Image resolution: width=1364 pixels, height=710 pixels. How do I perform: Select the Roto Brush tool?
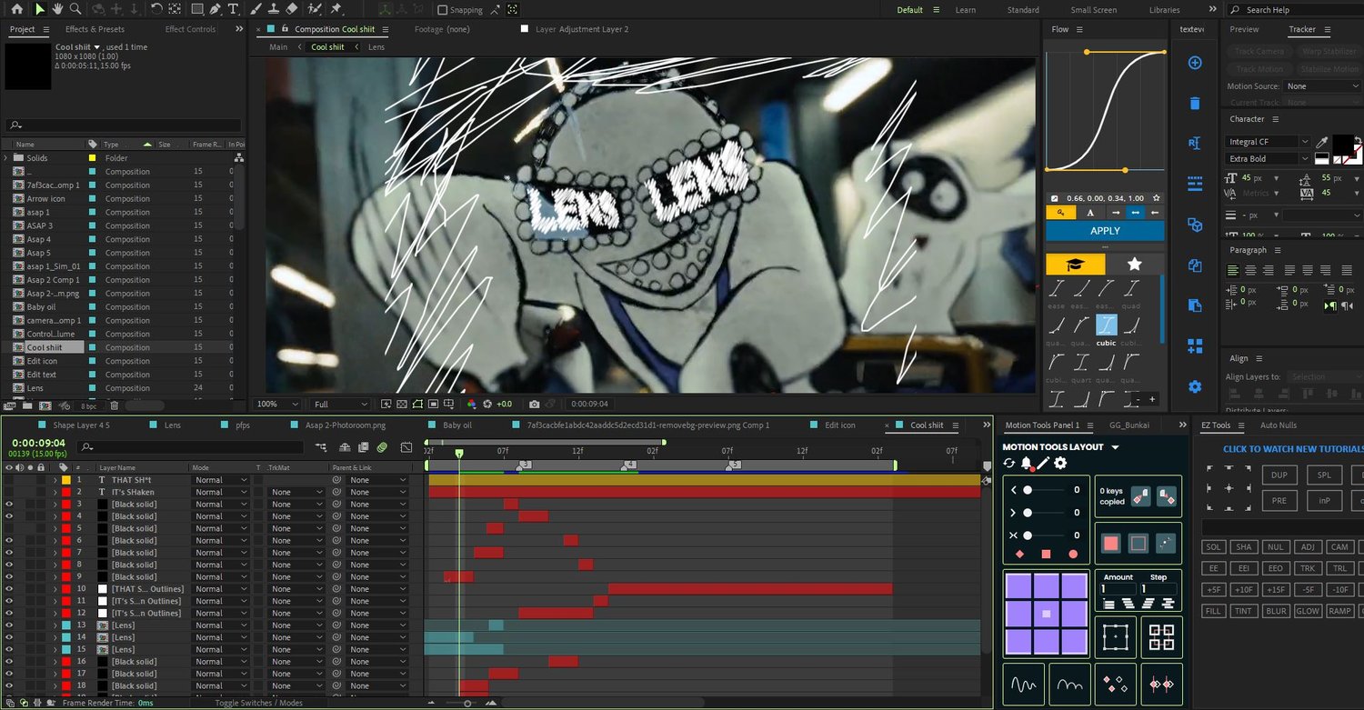pos(315,9)
